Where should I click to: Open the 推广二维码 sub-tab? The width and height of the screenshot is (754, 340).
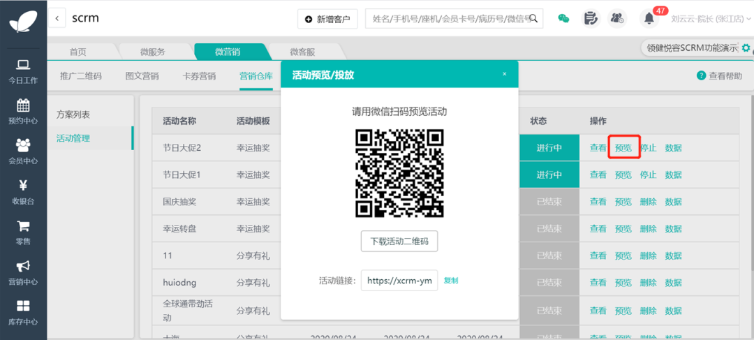81,75
